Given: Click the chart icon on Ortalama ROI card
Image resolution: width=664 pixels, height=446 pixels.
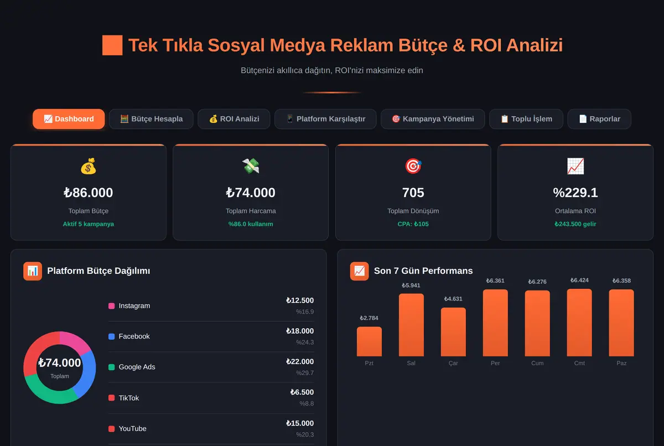Looking at the screenshot, I should pyautogui.click(x=575, y=166).
